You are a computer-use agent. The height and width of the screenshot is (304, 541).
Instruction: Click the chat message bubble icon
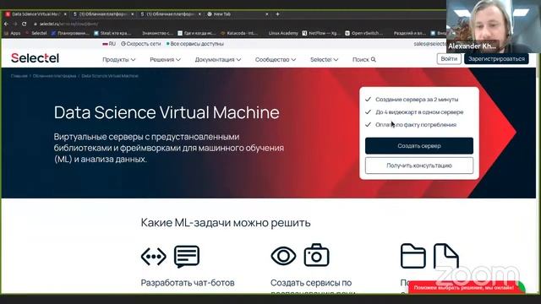tap(187, 257)
